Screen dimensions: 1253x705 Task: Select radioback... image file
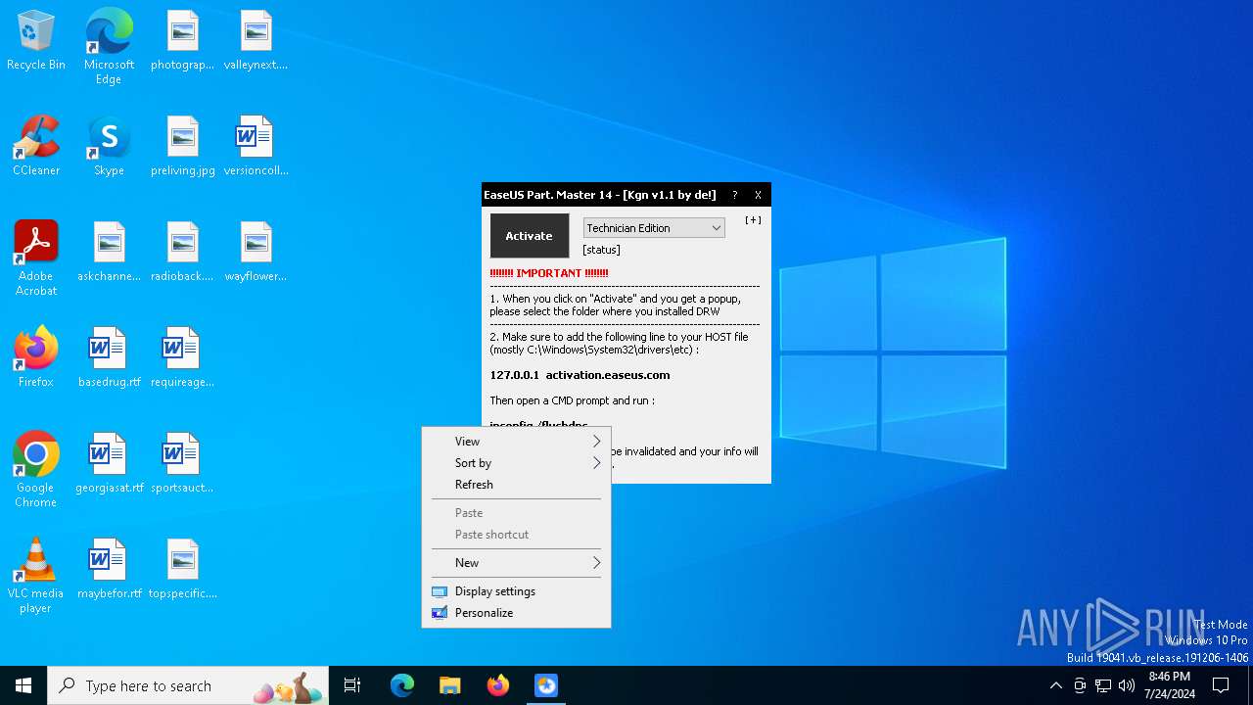[182, 253]
